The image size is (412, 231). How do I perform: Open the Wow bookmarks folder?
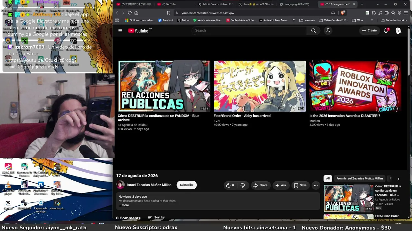(x=358, y=20)
